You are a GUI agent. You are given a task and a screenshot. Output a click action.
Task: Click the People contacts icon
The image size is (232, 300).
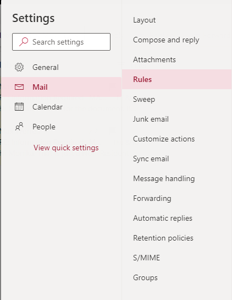click(x=19, y=127)
